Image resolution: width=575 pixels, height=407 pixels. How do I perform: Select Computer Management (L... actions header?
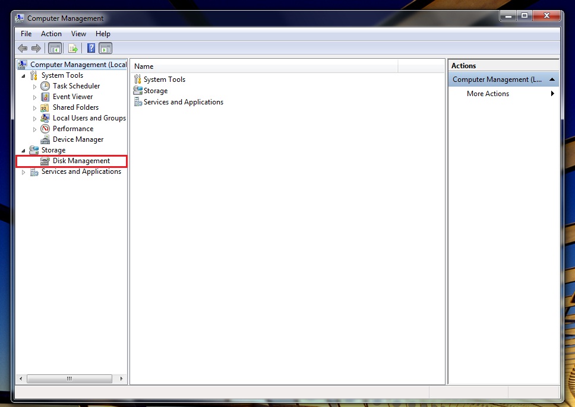pos(504,80)
